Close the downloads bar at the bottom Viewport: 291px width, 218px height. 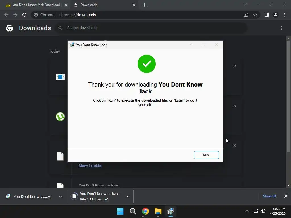(x=286, y=196)
